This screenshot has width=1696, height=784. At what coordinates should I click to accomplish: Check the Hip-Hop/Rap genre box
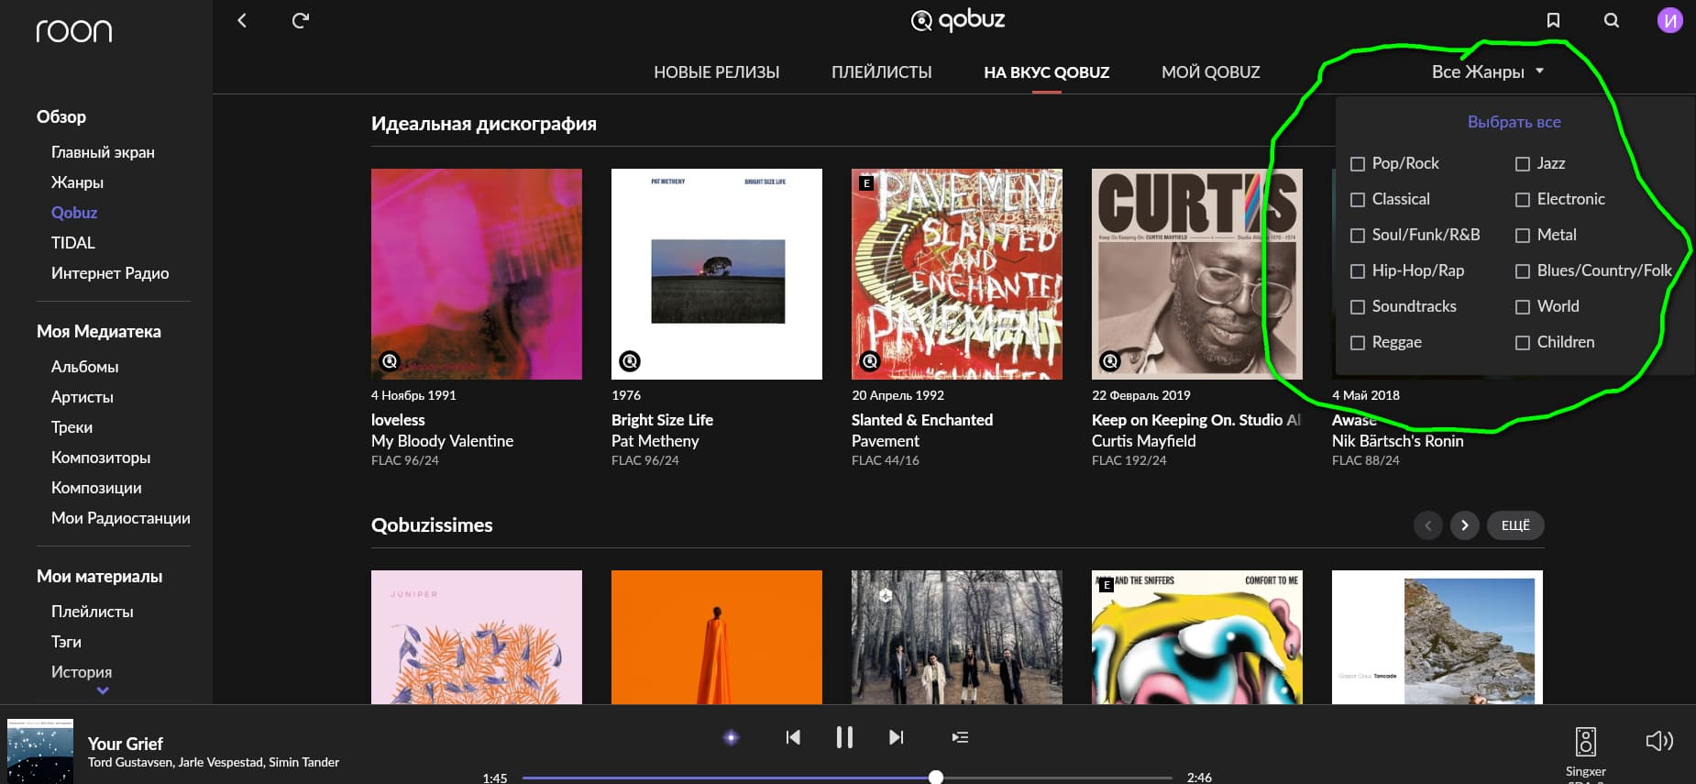[1358, 271]
